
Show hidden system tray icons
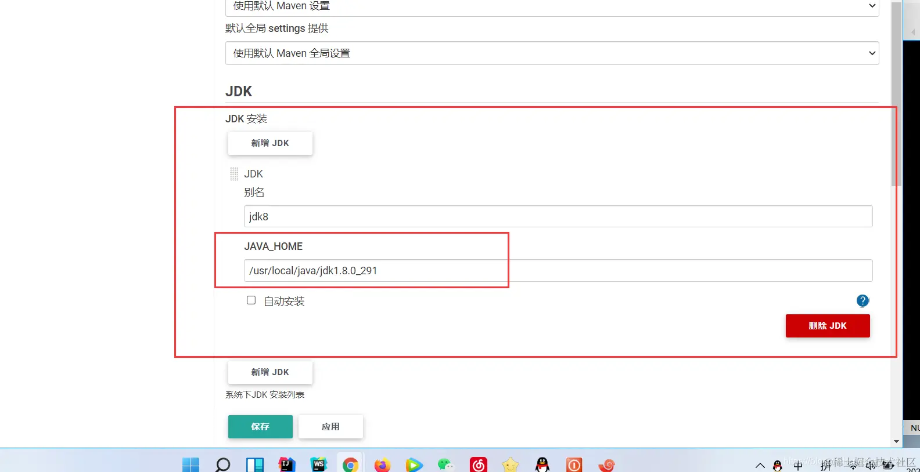(760, 466)
